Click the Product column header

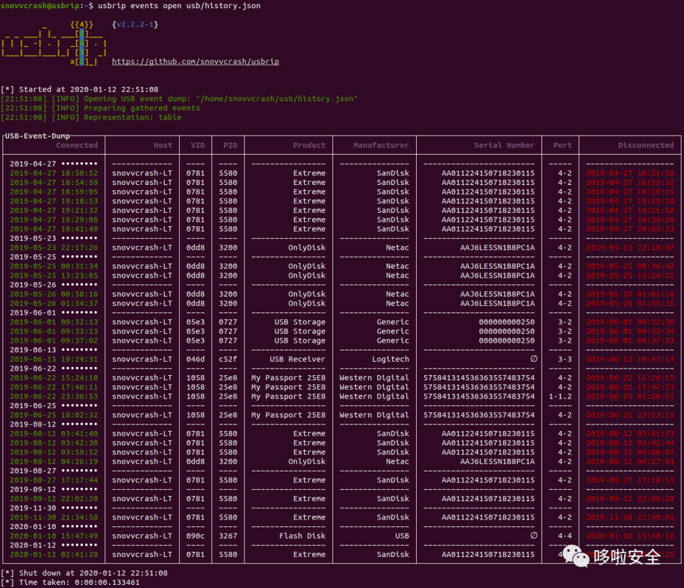pos(309,145)
